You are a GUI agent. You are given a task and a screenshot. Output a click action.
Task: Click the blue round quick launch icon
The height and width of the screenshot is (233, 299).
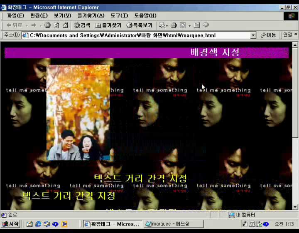pos(55,224)
